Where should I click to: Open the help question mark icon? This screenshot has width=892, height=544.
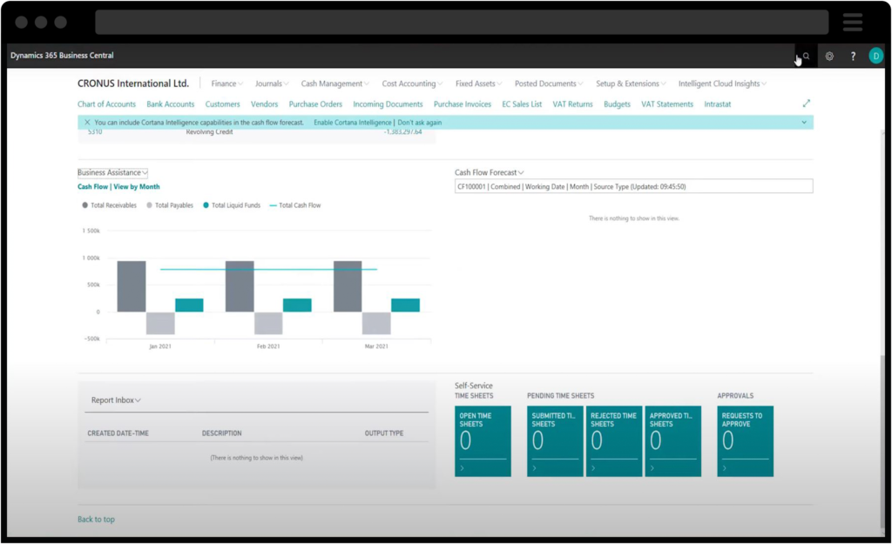click(x=853, y=56)
